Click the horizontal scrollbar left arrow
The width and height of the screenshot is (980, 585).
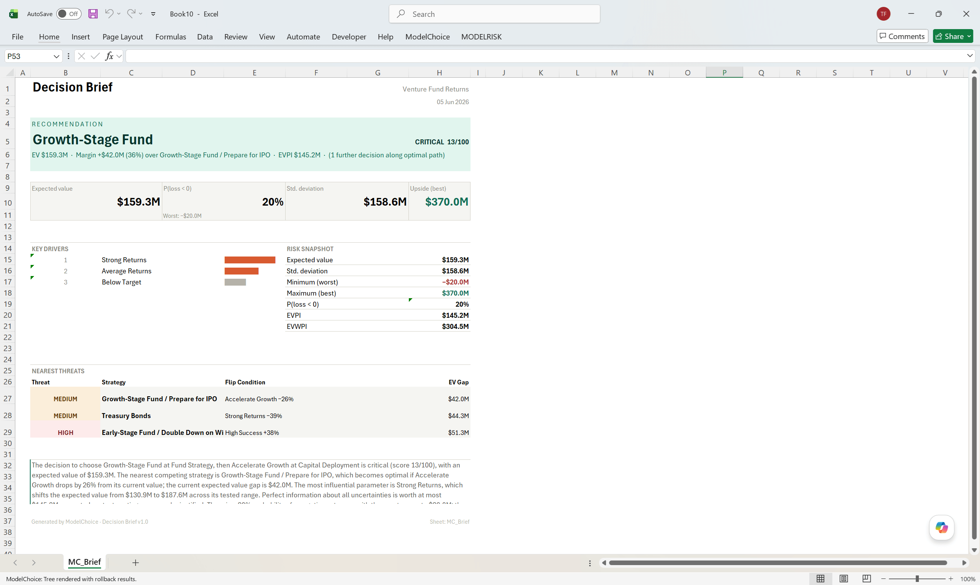(604, 563)
